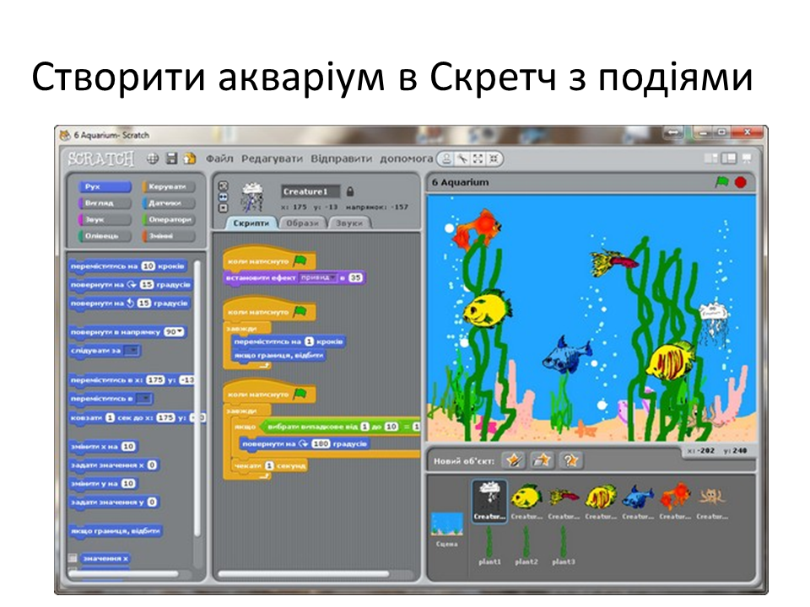Select the scissors delete tool

click(x=462, y=159)
